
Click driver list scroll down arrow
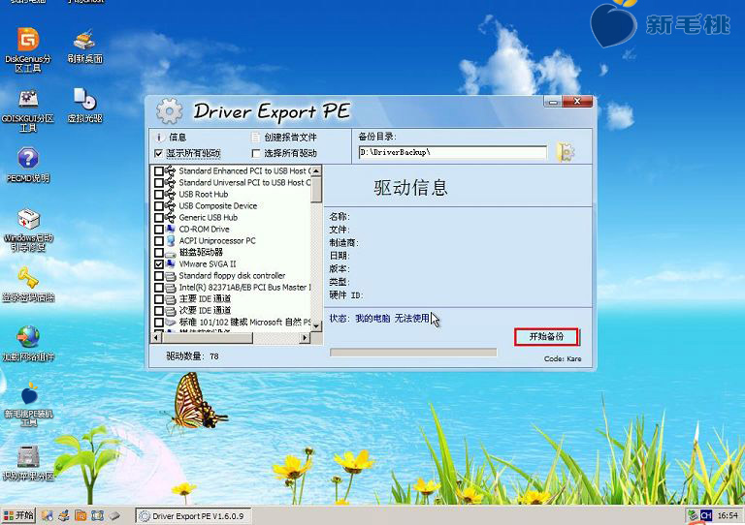316,326
